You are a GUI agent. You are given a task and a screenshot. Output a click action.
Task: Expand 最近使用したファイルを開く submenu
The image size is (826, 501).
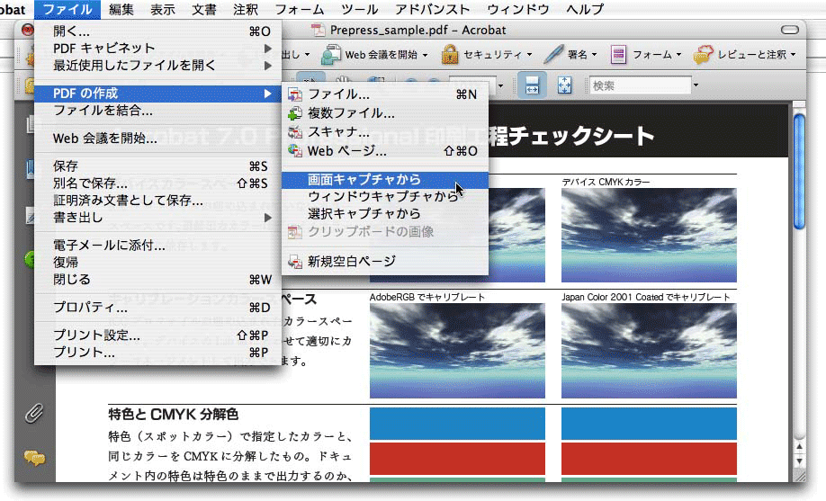coord(157,66)
